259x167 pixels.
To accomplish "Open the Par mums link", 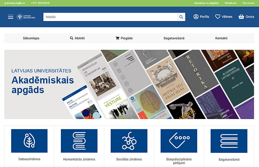I will [x=248, y=3].
